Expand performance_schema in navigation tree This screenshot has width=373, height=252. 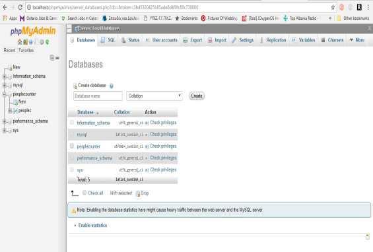click(4, 121)
